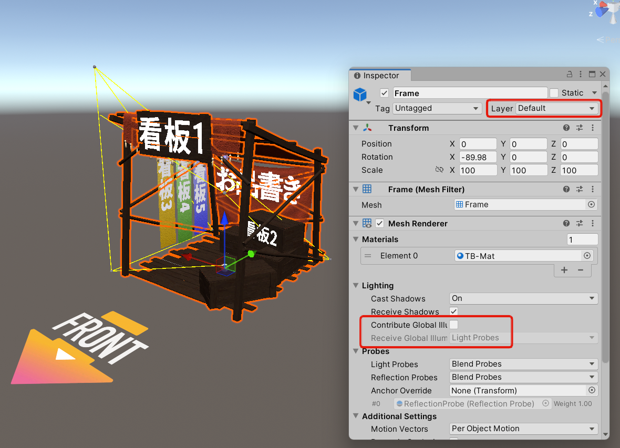Click the Position X input field
The height and width of the screenshot is (448, 620).
point(478,144)
